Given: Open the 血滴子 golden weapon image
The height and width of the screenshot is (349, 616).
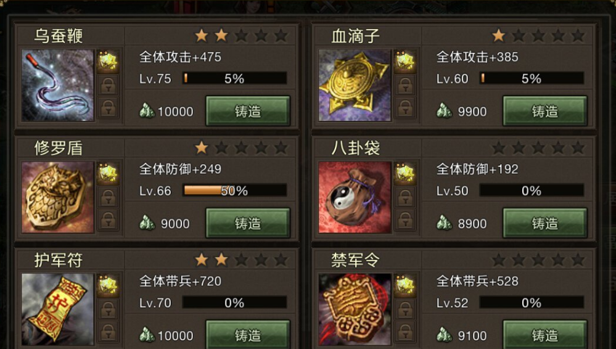Looking at the screenshot, I should coord(355,85).
